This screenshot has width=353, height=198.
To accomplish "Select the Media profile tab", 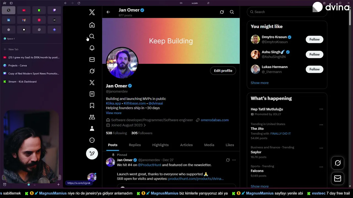I will pos(209,145).
